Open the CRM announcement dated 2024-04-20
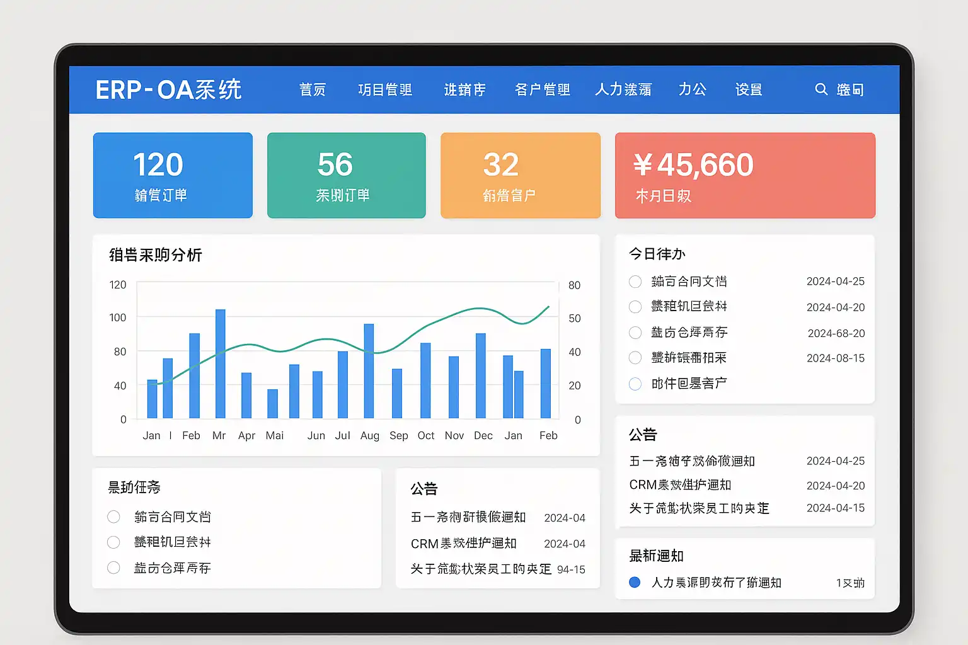968x645 pixels. [680, 485]
